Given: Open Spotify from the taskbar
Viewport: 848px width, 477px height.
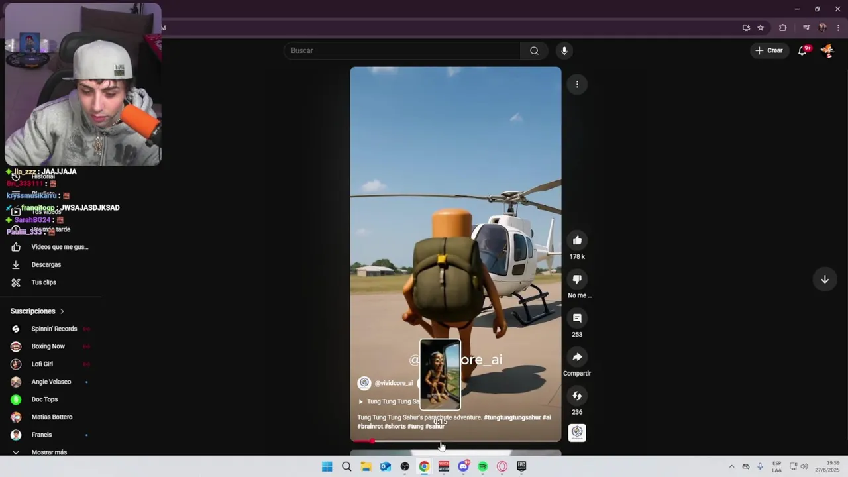Looking at the screenshot, I should (x=483, y=466).
